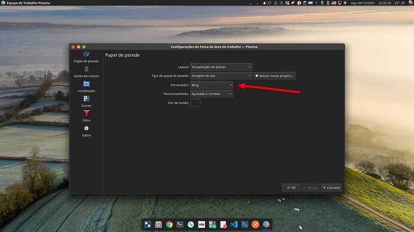Open keyboard layout US flag indicator
The width and height of the screenshot is (414, 232).
[334, 3]
